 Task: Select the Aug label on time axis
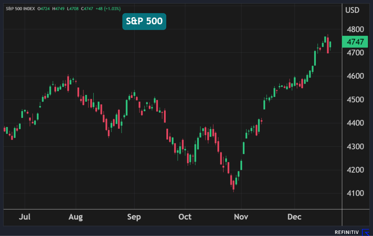75,217
